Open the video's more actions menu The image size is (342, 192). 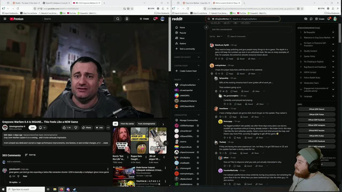108,127
